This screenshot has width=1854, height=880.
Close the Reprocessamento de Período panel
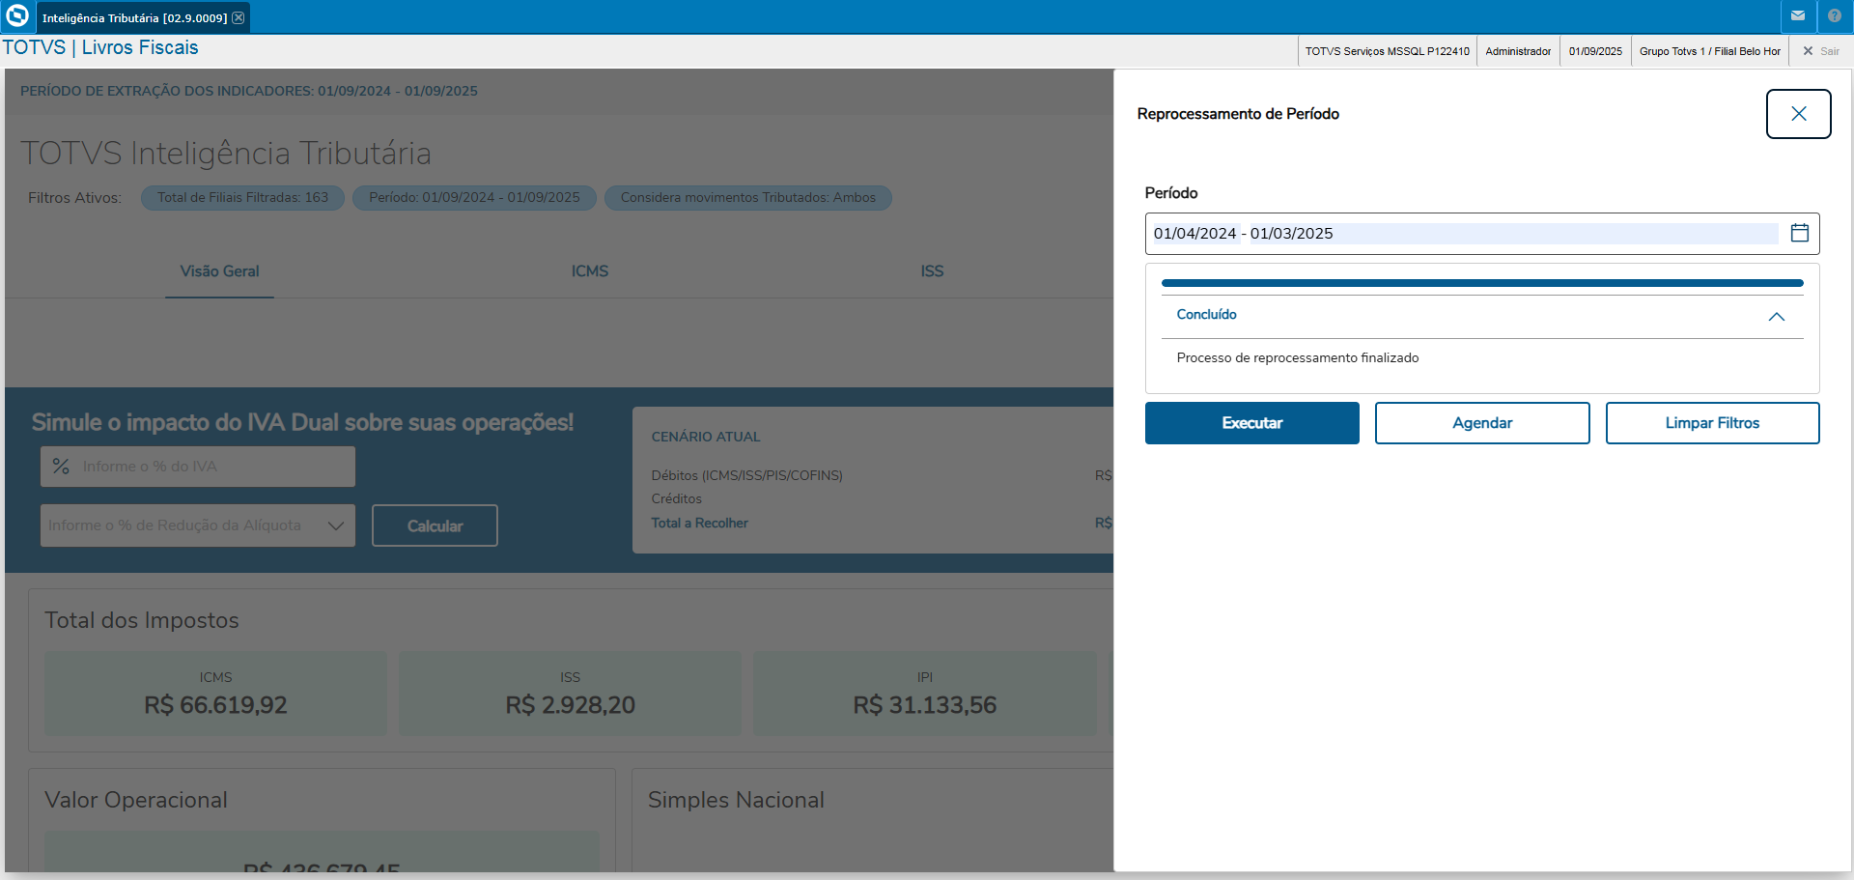[1798, 114]
